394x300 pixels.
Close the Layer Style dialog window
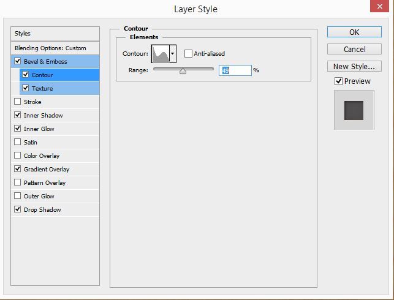point(381,7)
